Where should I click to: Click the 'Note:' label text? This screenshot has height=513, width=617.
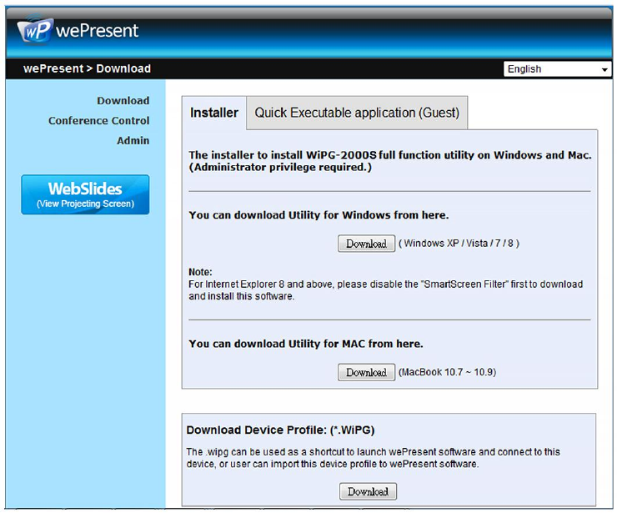pyautogui.click(x=200, y=273)
